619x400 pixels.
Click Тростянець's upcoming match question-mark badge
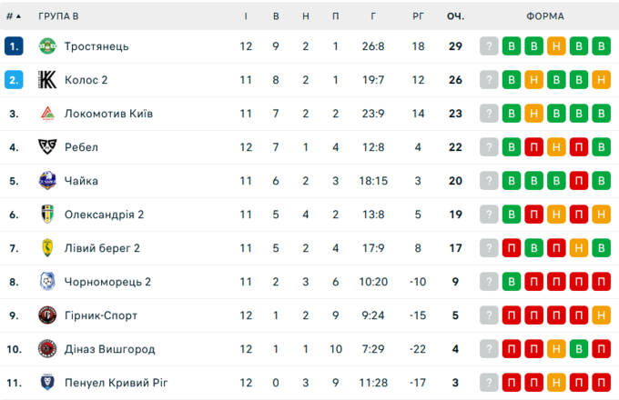(490, 46)
